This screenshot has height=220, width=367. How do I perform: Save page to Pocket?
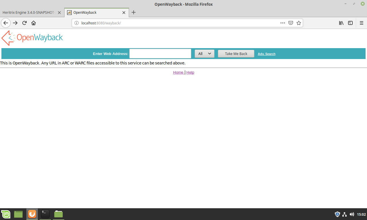click(x=291, y=23)
